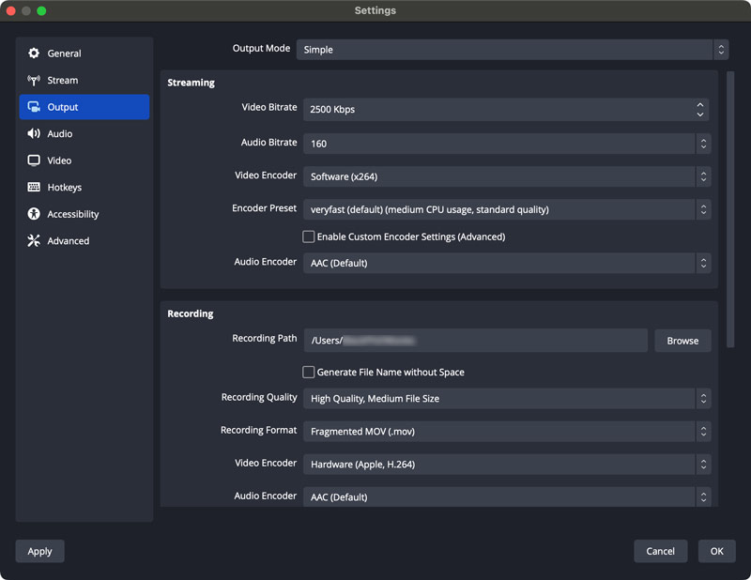
Task: Click the Accessibility person icon
Action: 34,214
